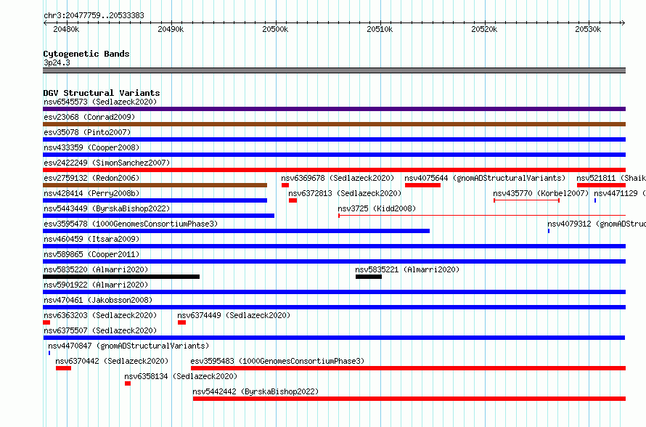Image resolution: width=646 pixels, height=427 pixels.
Task: Open nsv5442442 (ByrskaBishop2022) label
Action: click(x=255, y=391)
